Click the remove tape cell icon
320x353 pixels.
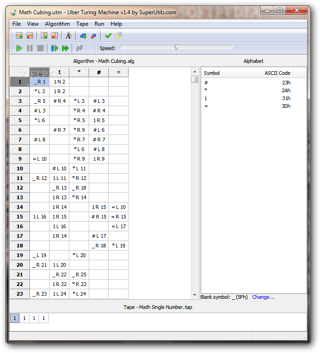[94, 35]
